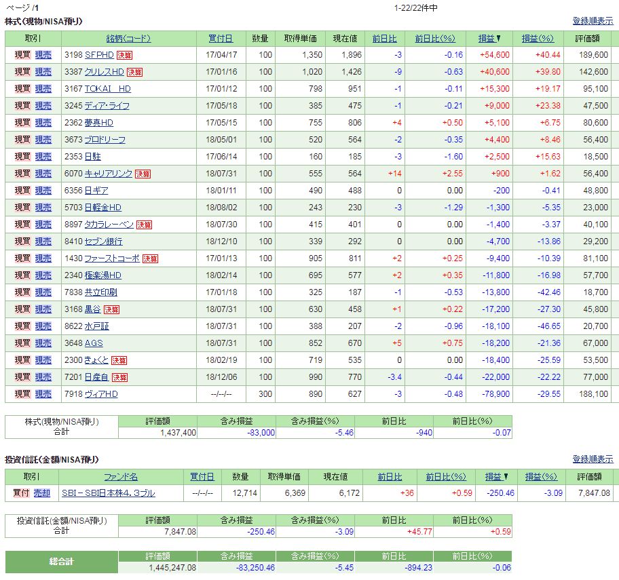Sort stocks by 前日比 header
This screenshot has height=580, width=619.
tap(385, 39)
